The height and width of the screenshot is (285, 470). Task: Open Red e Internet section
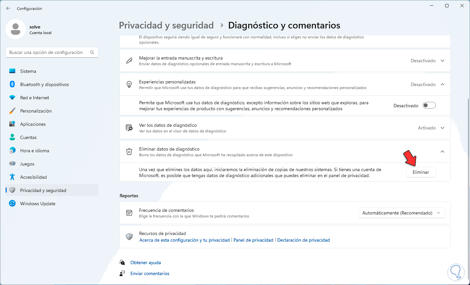point(34,98)
